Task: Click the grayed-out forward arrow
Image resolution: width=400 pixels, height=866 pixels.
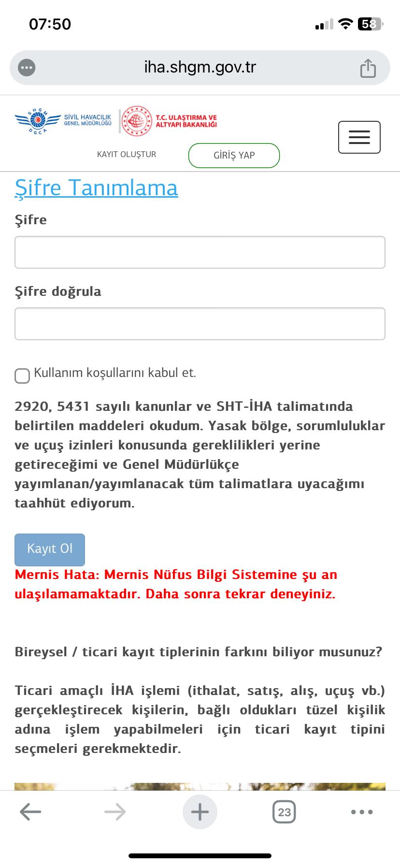Action: [x=115, y=811]
